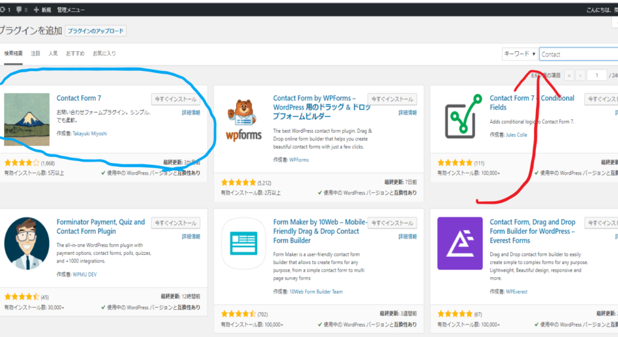Switch to the おすすめ tab
The image size is (618, 337).
click(x=75, y=53)
